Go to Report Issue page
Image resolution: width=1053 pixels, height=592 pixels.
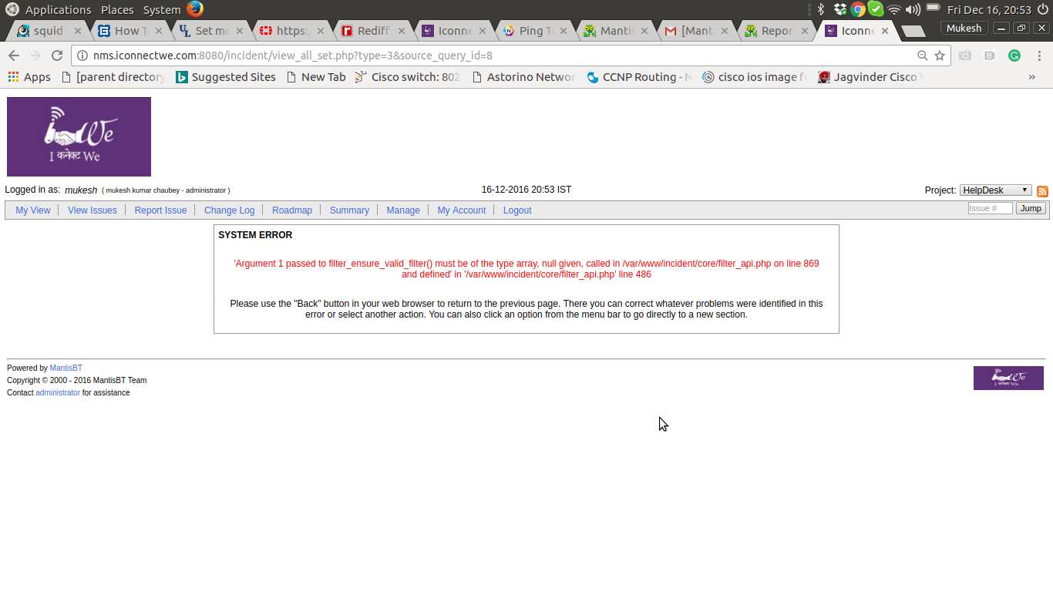pos(160,210)
